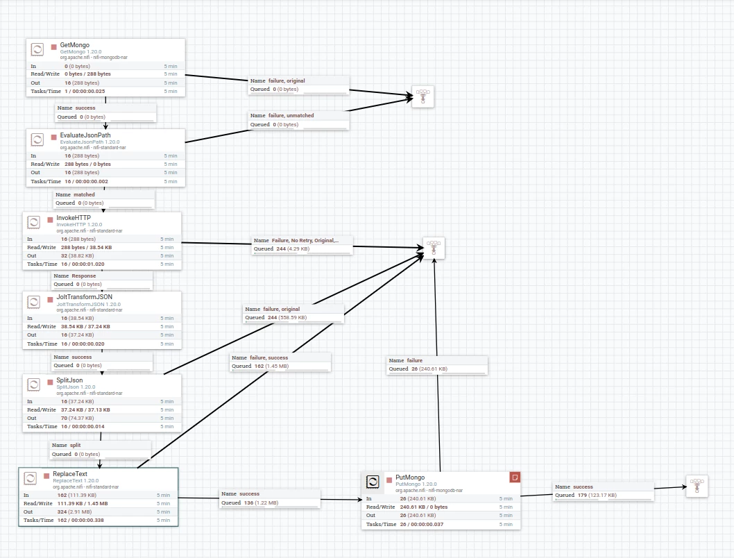
Task: Click PutMongo's Tasks/Time value 26 / 00:00:00.037
Action: click(x=422, y=524)
